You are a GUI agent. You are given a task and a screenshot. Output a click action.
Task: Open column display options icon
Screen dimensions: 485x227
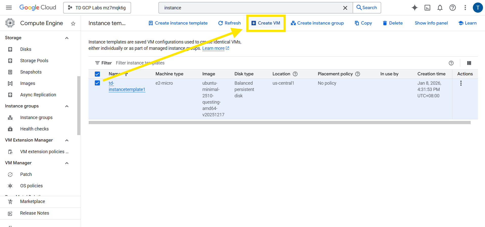469,63
